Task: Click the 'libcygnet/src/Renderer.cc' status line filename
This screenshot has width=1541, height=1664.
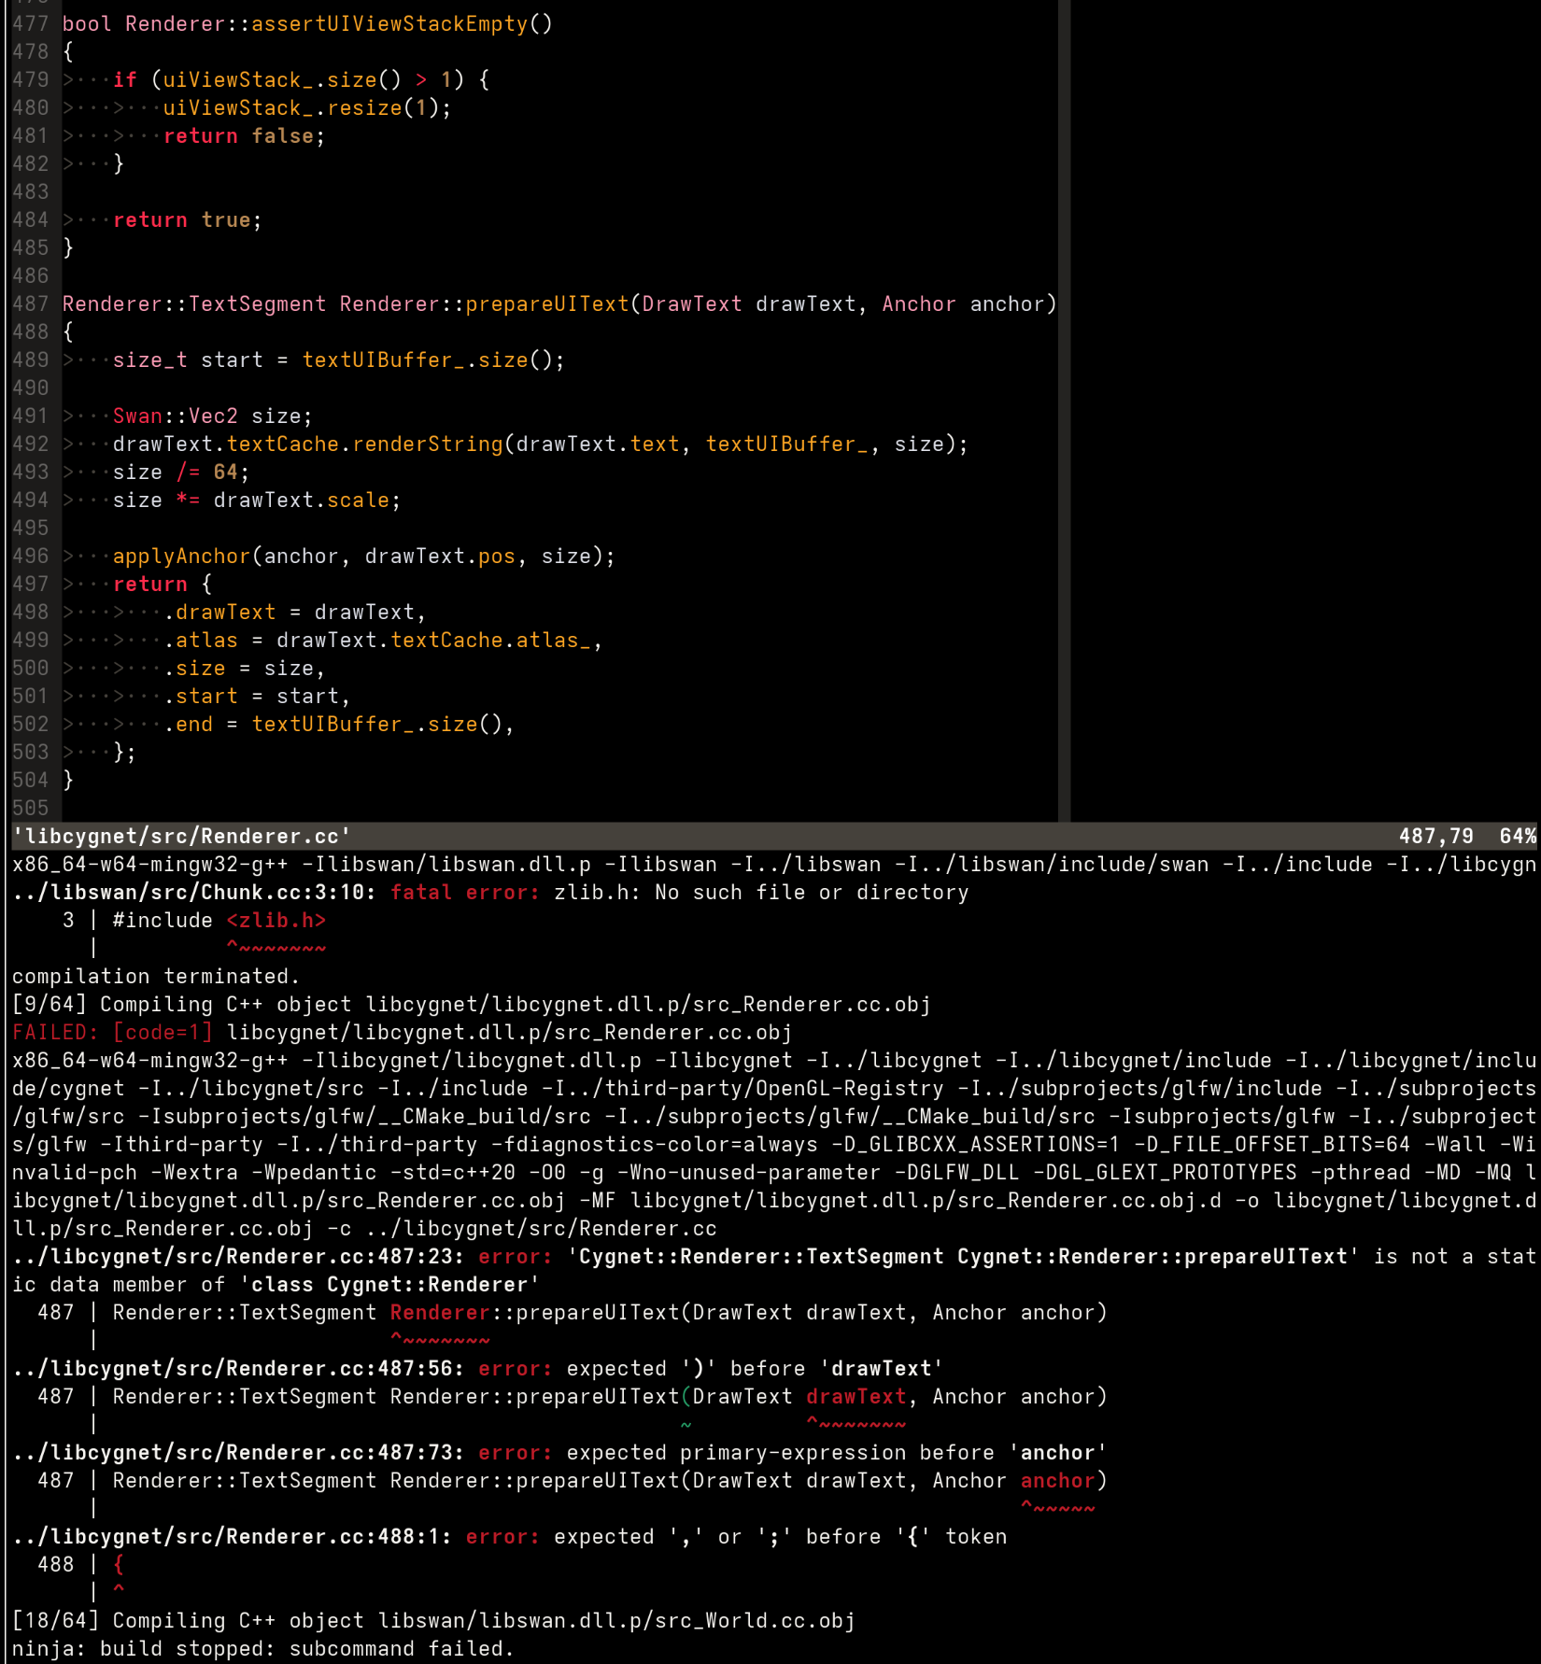Action: click(x=182, y=836)
